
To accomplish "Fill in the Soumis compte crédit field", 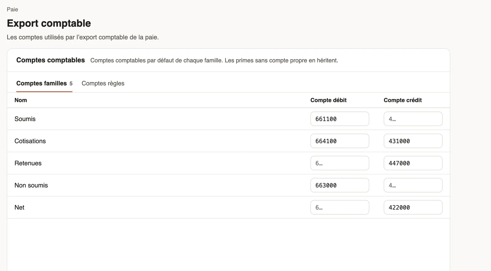I will pyautogui.click(x=413, y=119).
